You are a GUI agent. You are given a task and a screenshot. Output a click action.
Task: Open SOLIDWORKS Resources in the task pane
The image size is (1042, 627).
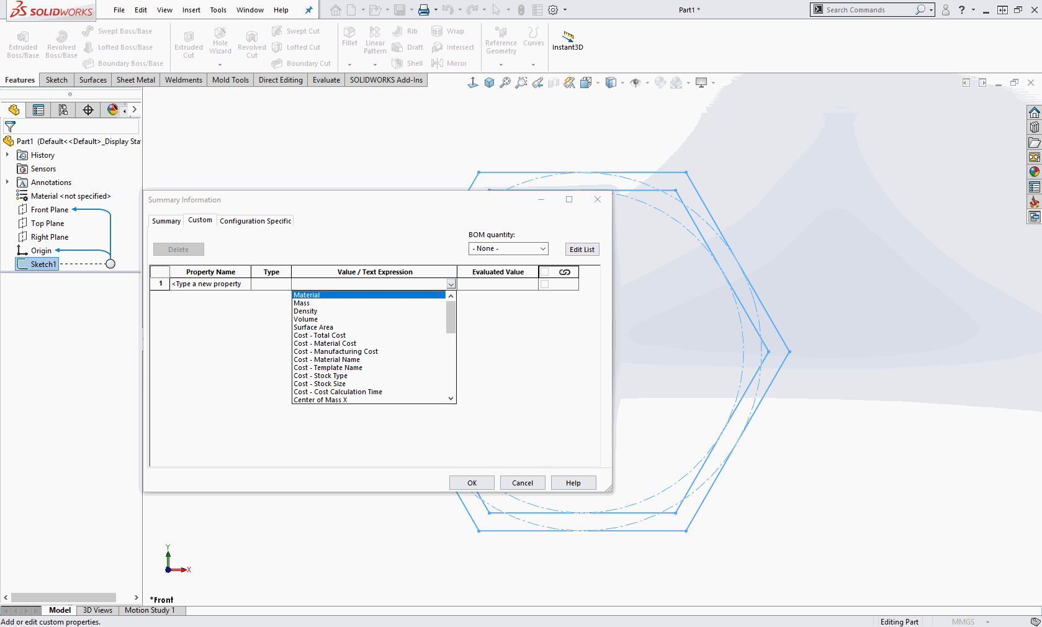point(1034,112)
